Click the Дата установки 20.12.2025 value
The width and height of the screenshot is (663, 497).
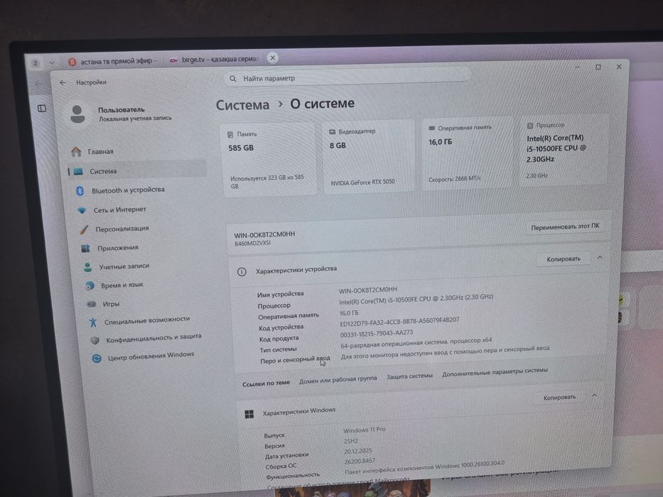pyautogui.click(x=358, y=451)
